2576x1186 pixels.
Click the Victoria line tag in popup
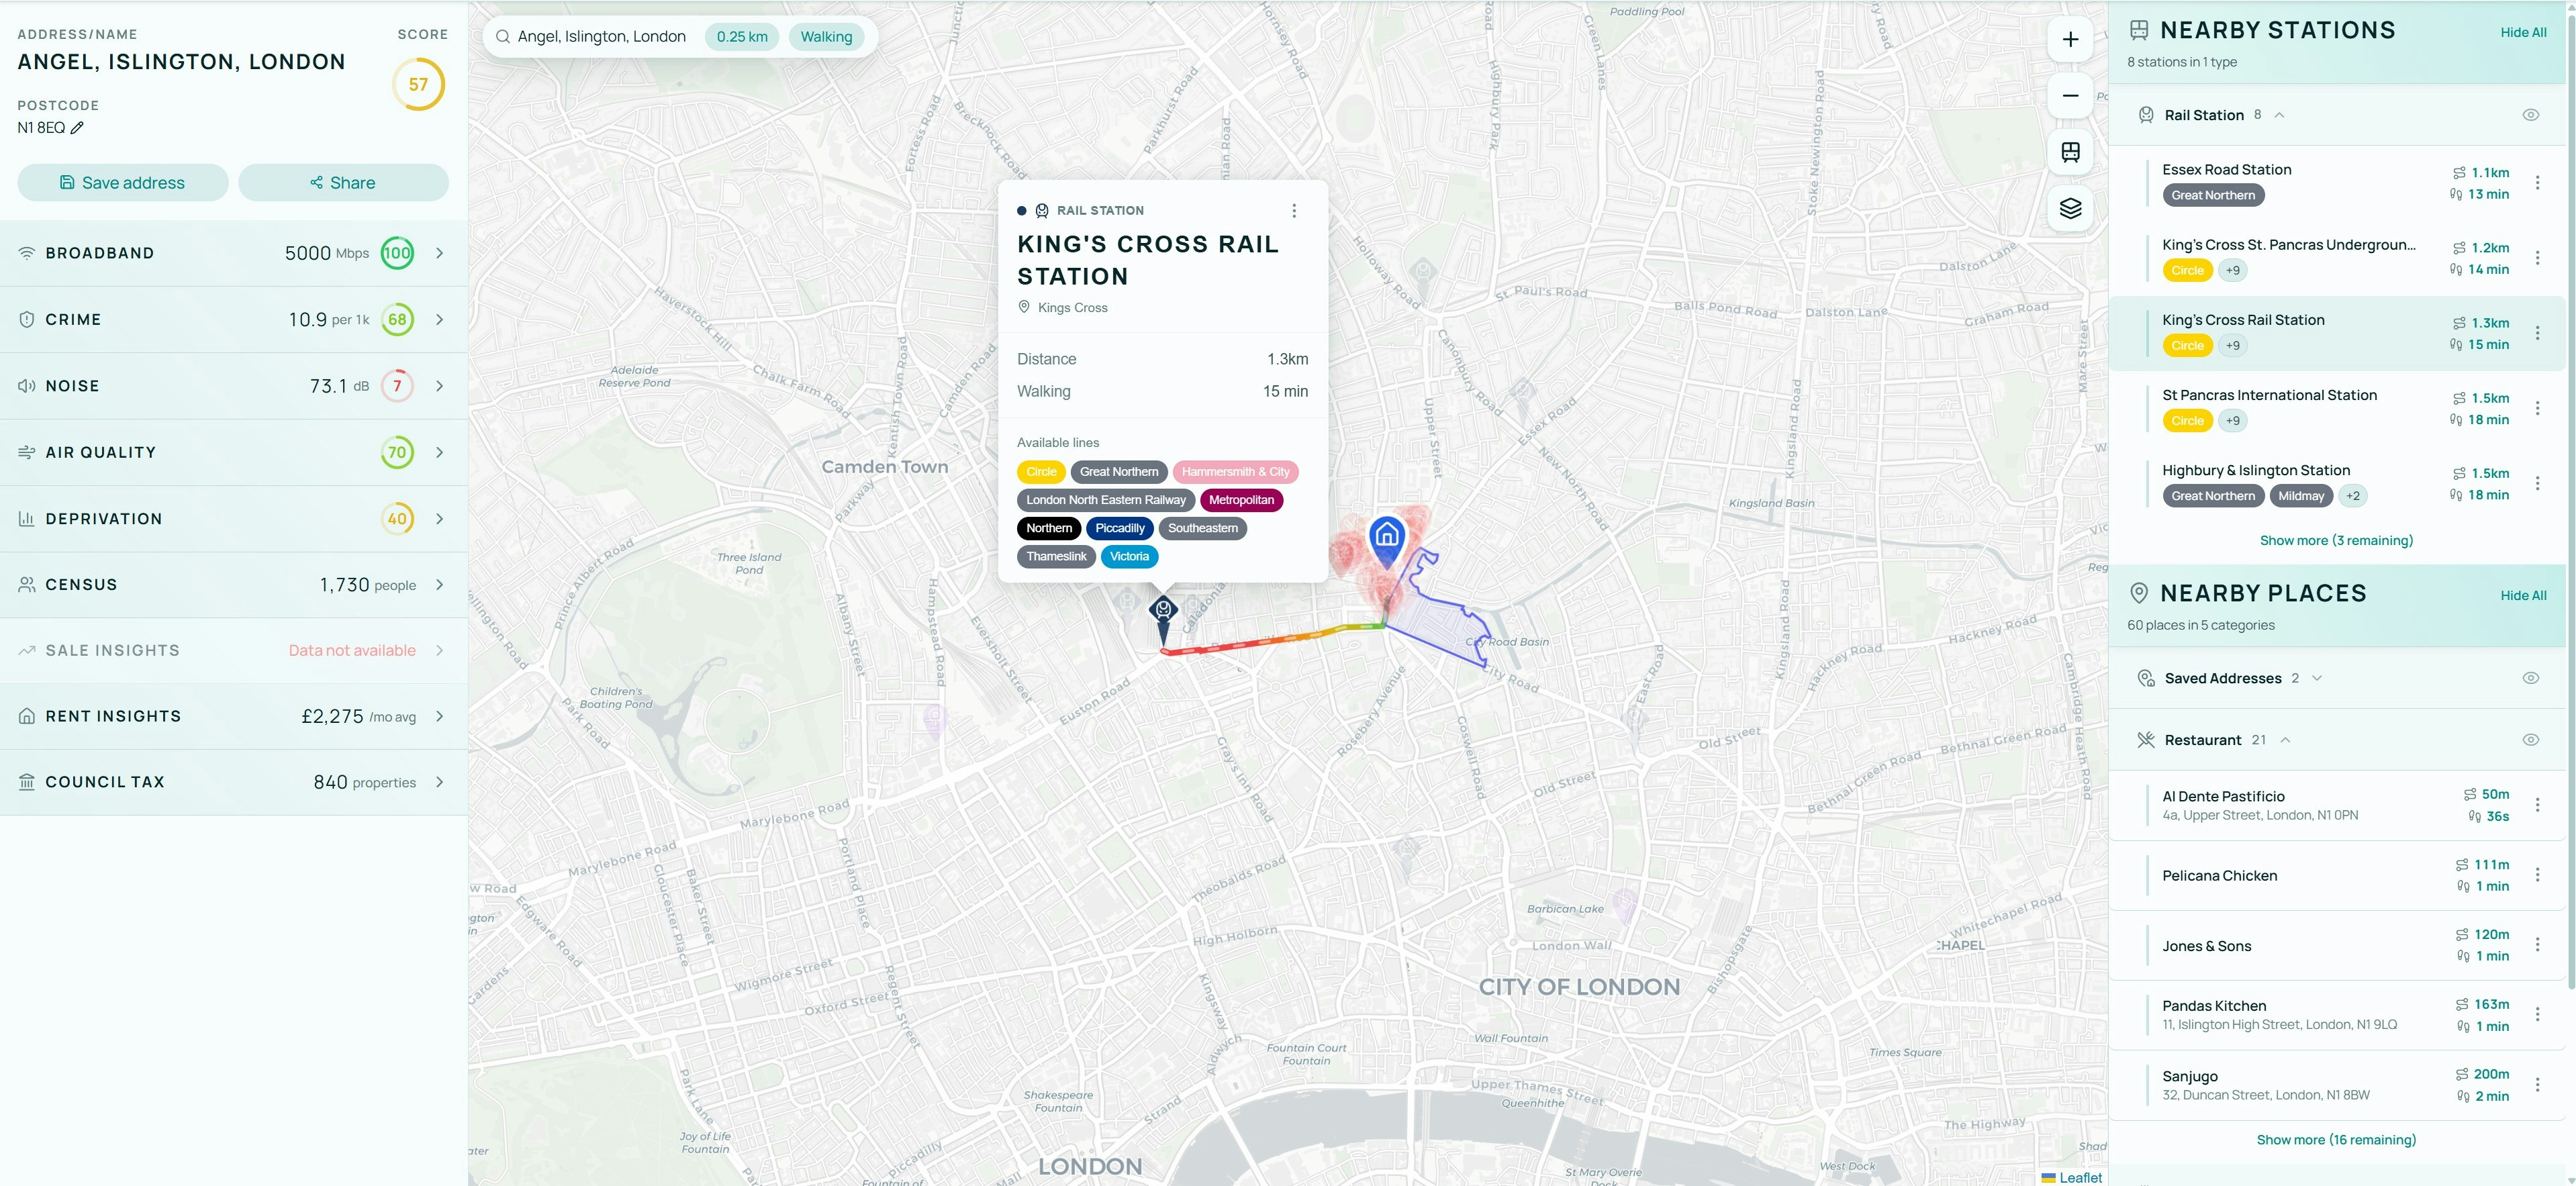coord(1129,557)
